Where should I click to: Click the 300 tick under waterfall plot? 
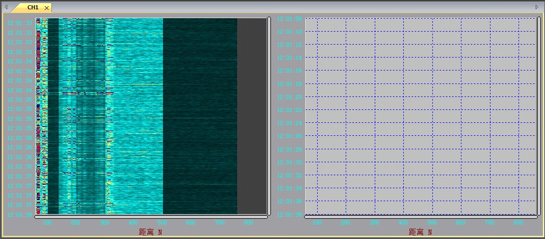coord(104,223)
